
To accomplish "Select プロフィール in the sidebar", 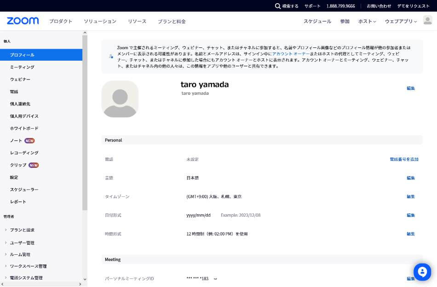I will (41, 55).
